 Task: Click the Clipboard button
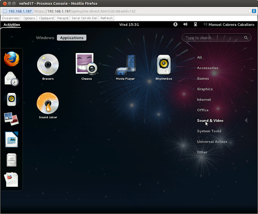click(x=46, y=18)
